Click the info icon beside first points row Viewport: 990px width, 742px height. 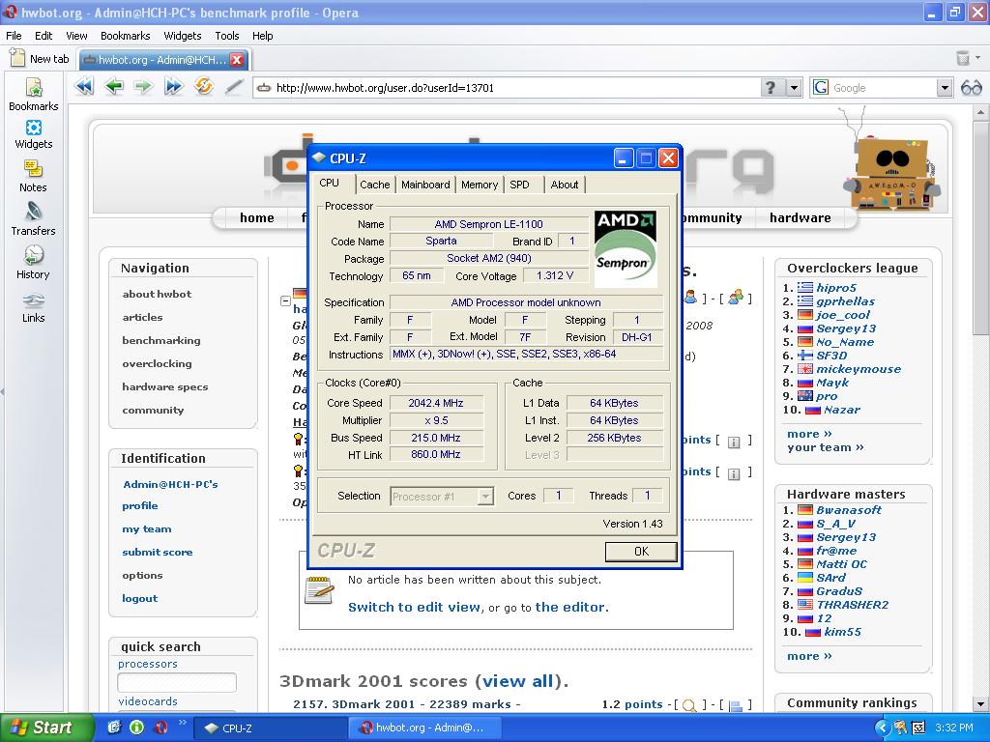(x=734, y=442)
